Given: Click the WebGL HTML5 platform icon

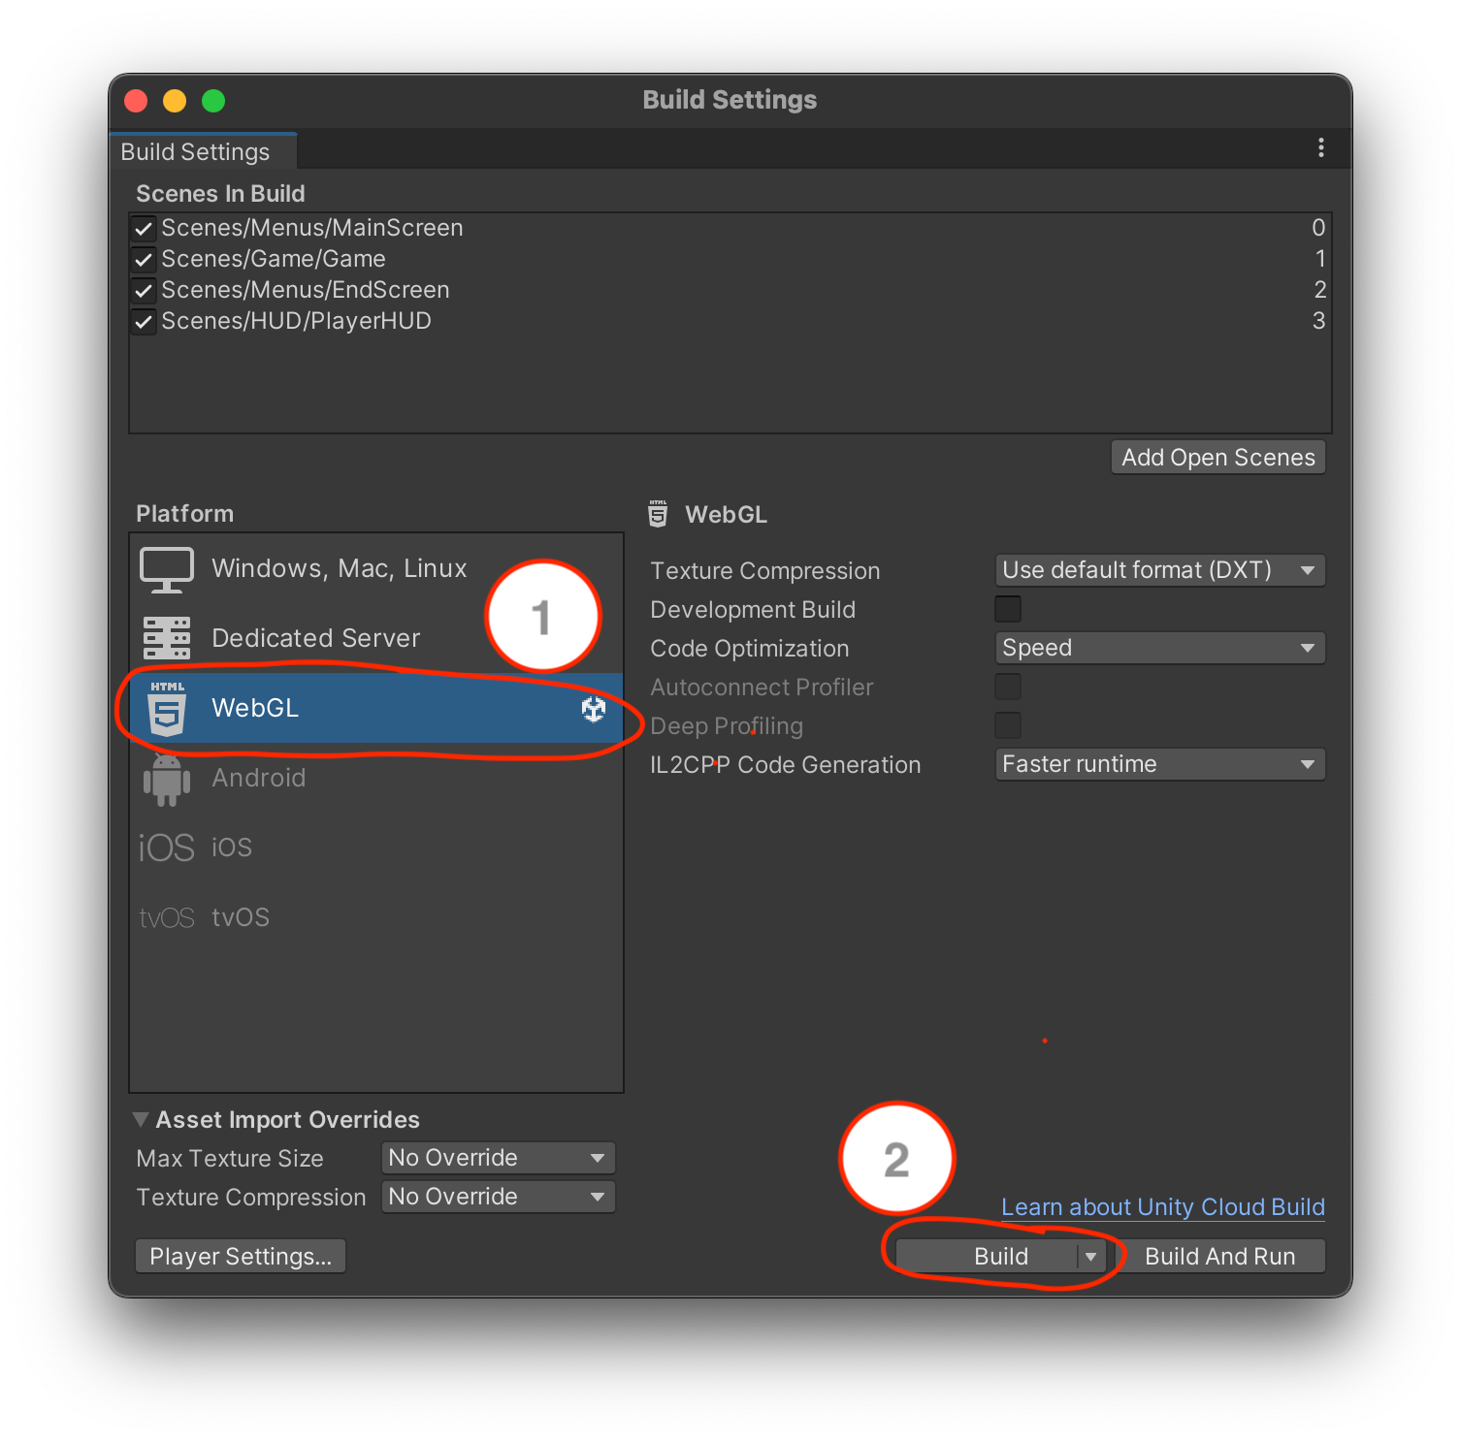Looking at the screenshot, I should (167, 708).
